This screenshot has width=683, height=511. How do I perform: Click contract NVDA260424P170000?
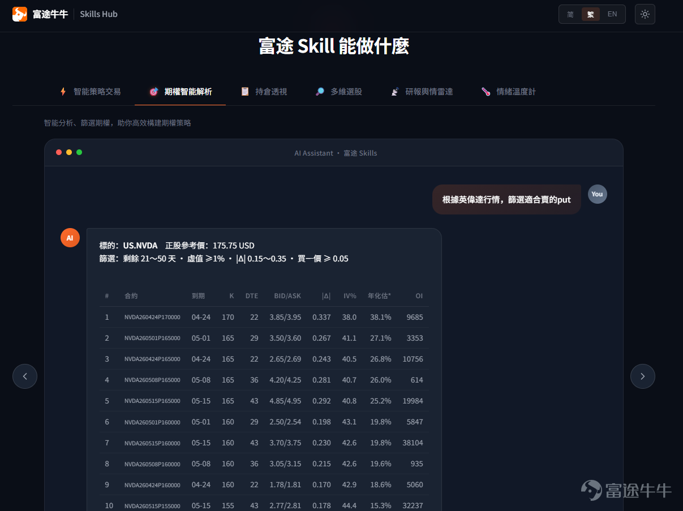point(152,317)
